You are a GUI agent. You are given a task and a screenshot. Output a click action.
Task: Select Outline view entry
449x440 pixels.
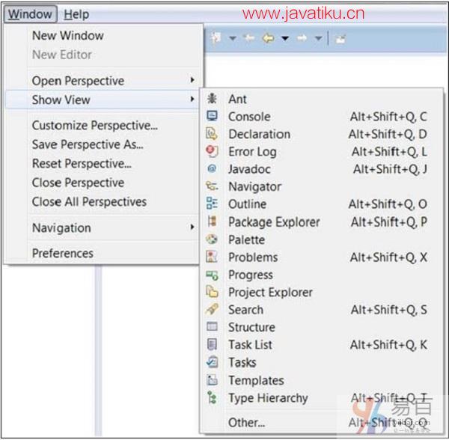(x=321, y=204)
